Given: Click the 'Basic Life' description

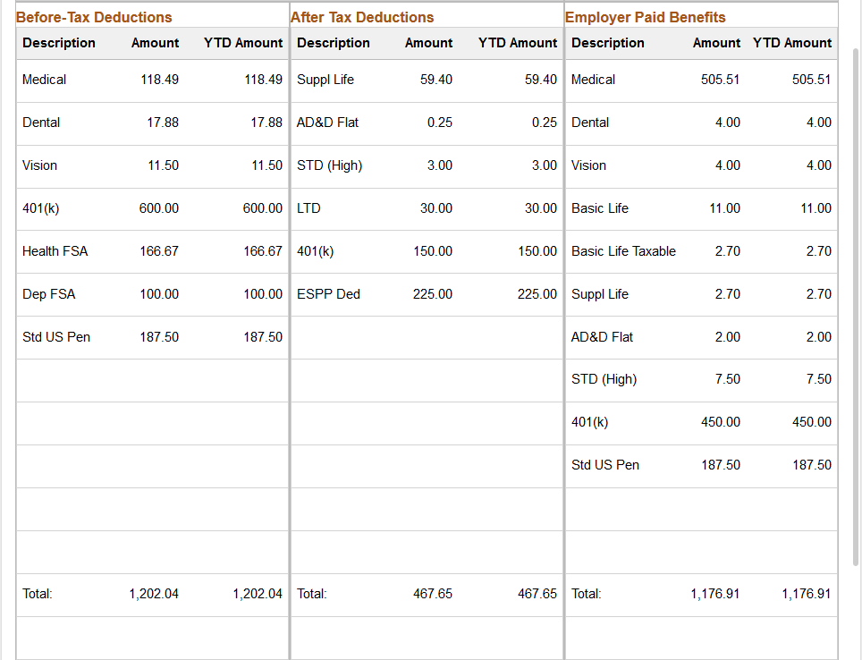Looking at the screenshot, I should coord(600,208).
